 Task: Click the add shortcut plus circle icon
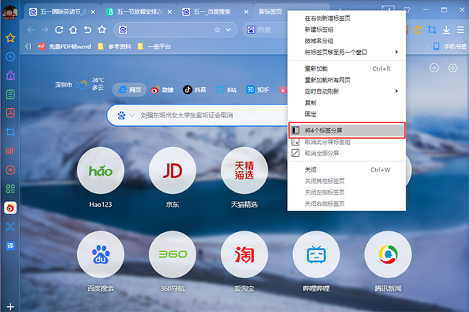coord(434,68)
